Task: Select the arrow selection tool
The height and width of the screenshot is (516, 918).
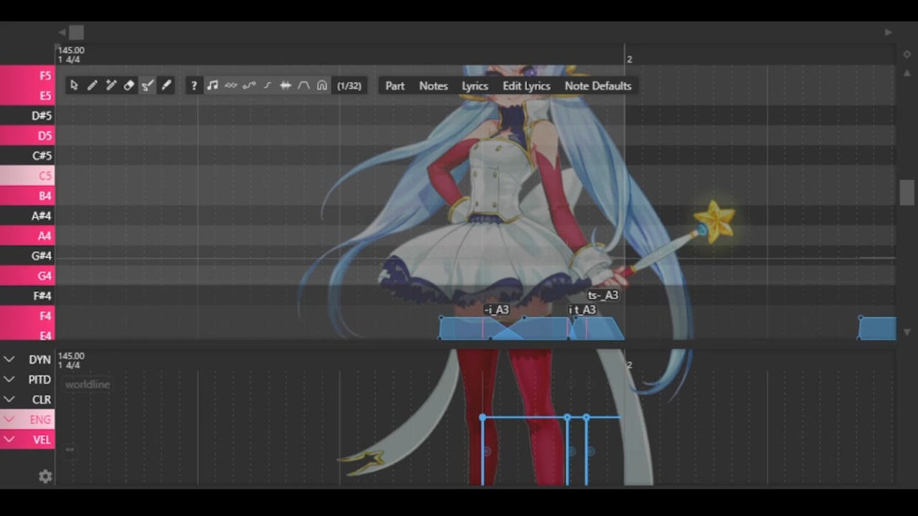Action: pos(74,85)
